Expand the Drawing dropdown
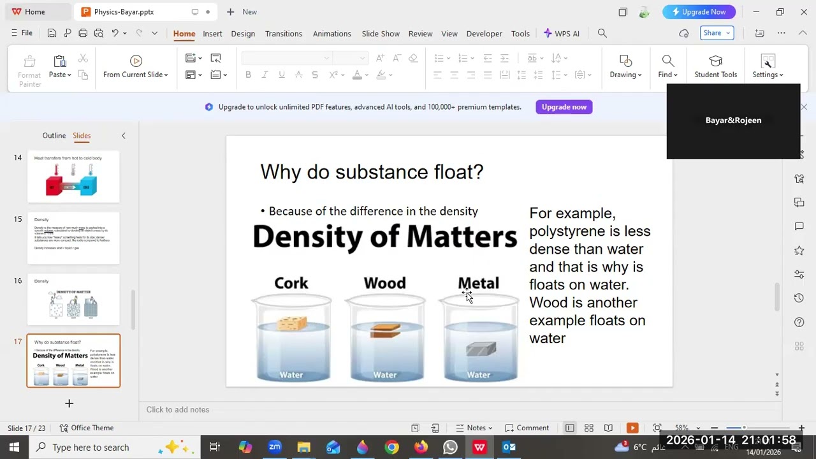 (x=639, y=75)
